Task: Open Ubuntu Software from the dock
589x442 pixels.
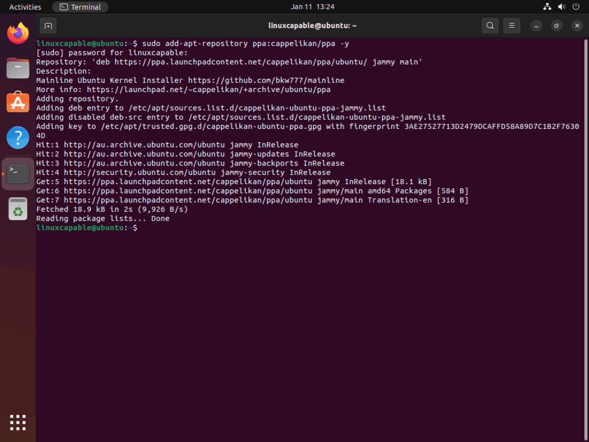Action: tap(18, 102)
